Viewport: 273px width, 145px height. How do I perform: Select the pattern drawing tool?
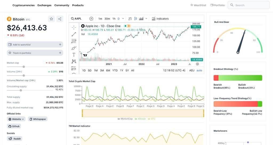pos(74,61)
